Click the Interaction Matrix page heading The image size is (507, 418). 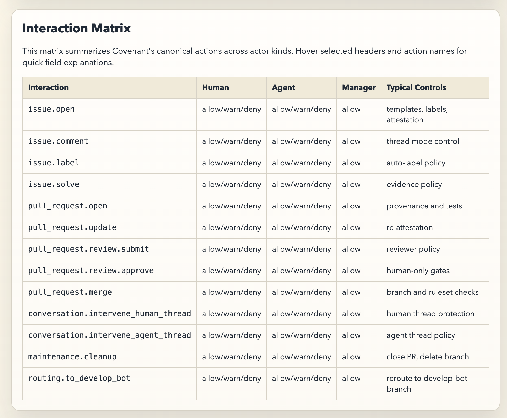pos(77,28)
